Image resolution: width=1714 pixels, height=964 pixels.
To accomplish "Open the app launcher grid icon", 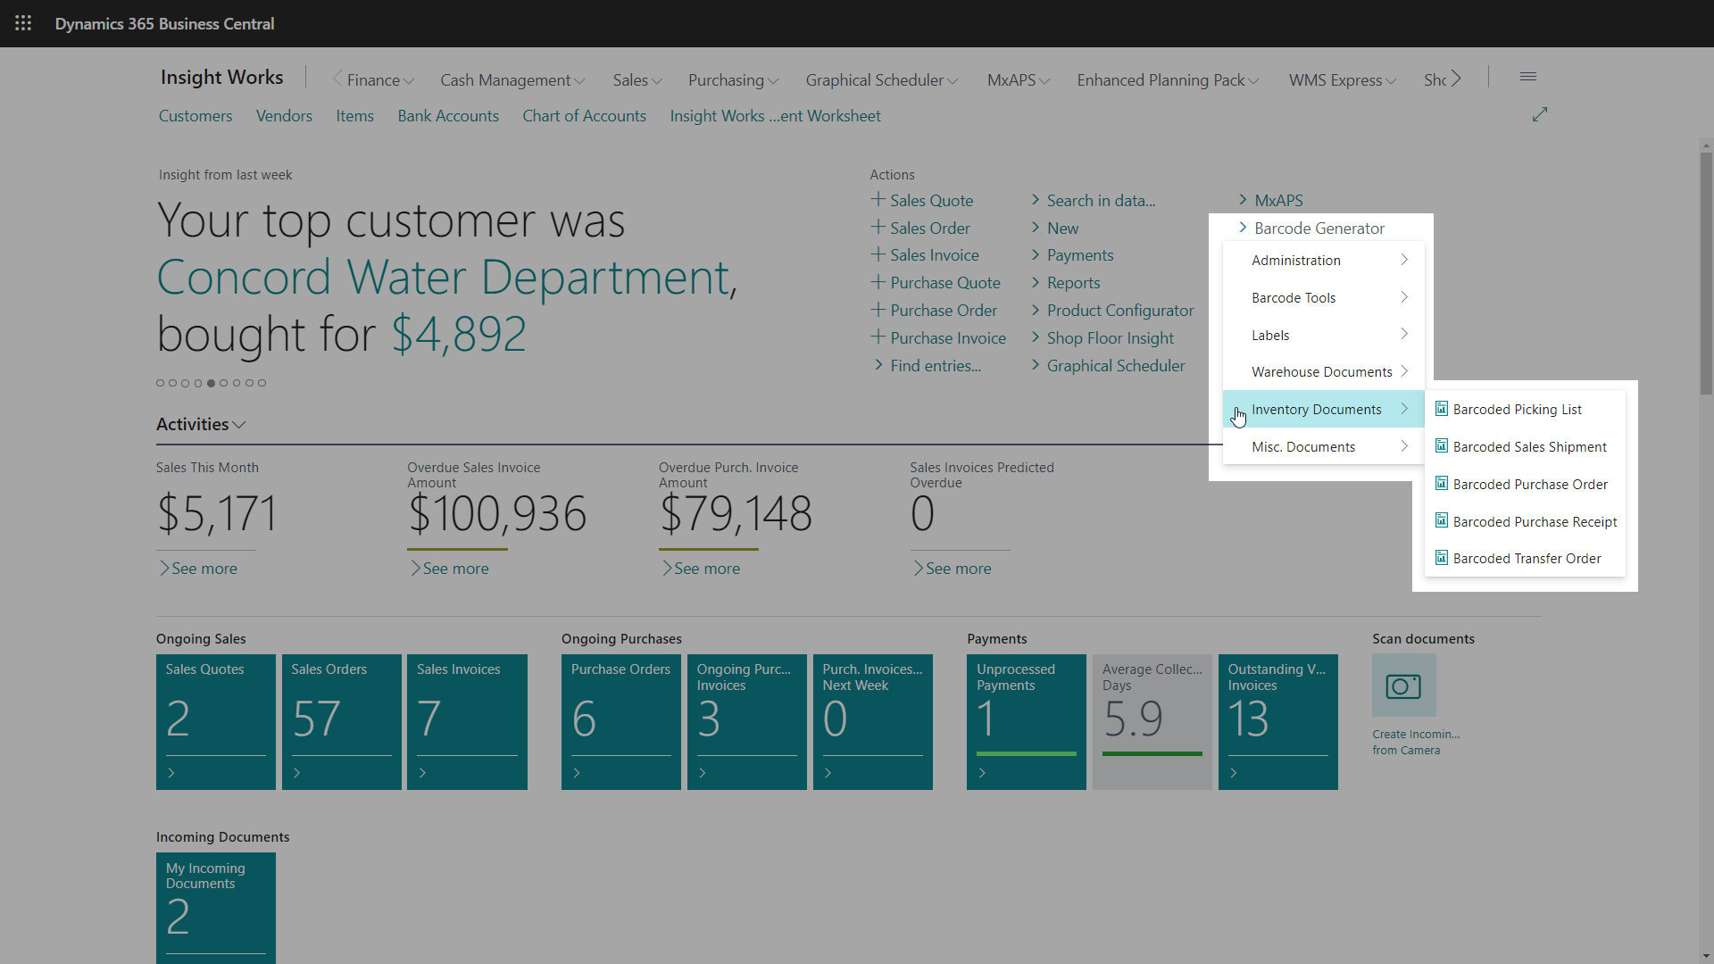I will [23, 23].
